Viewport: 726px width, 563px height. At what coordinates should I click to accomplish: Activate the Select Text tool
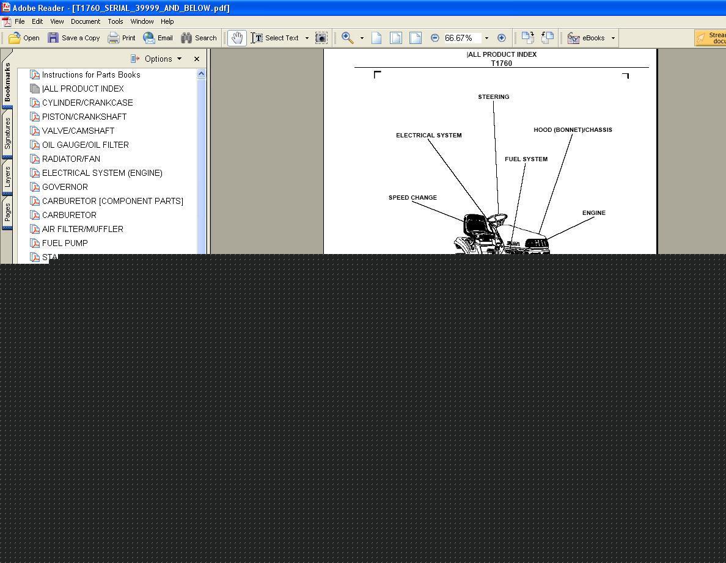(275, 38)
